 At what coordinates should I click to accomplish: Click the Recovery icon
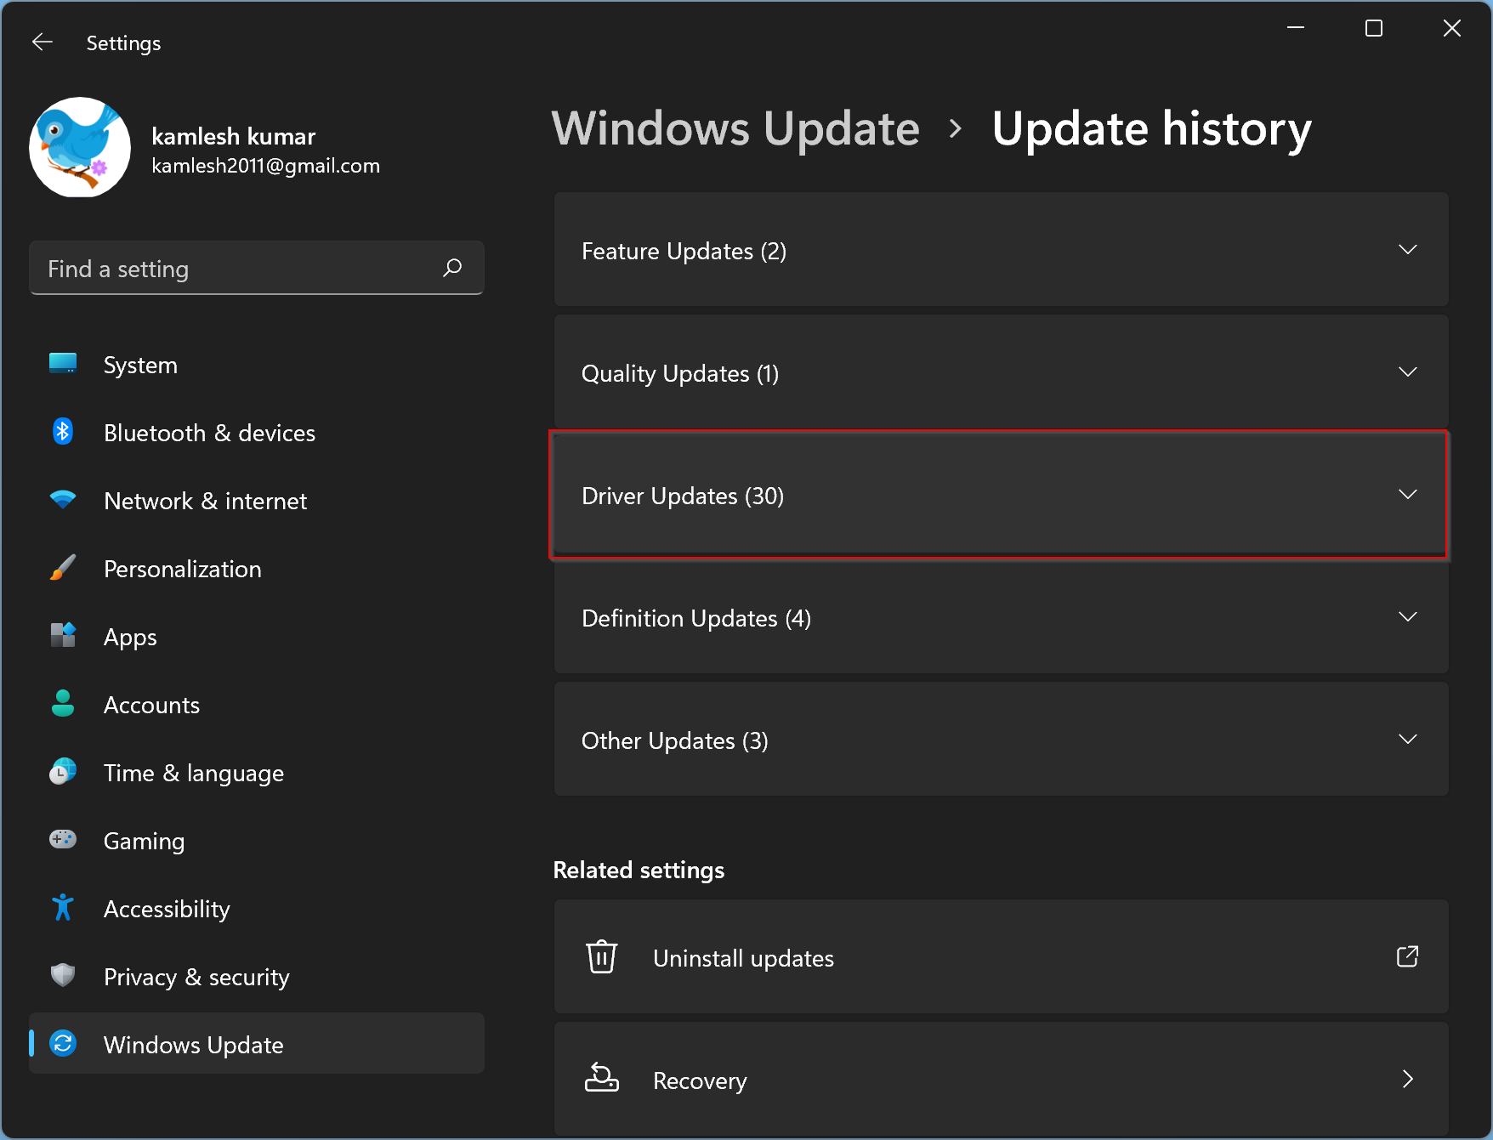coord(602,1078)
